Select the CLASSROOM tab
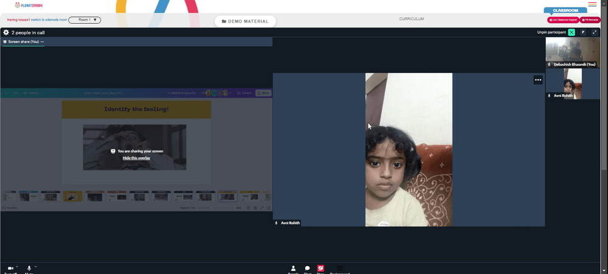 (565, 10)
